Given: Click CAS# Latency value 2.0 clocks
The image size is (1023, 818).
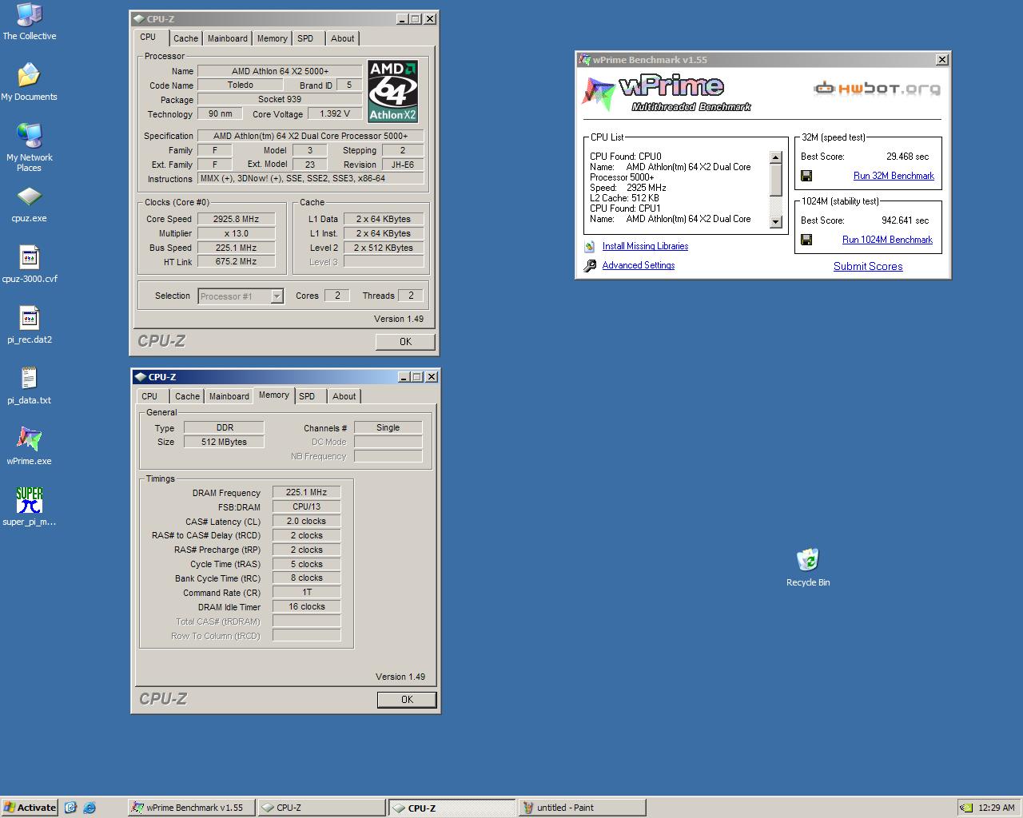Looking at the screenshot, I should point(306,522).
